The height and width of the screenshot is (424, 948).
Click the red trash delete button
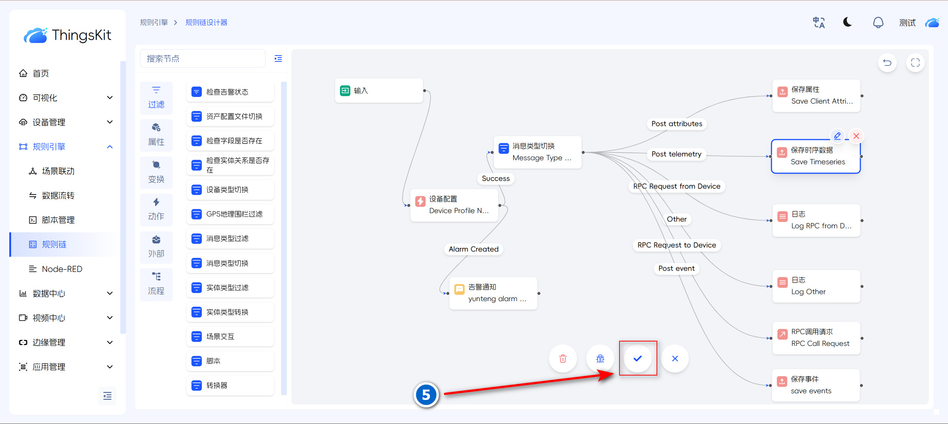click(563, 358)
